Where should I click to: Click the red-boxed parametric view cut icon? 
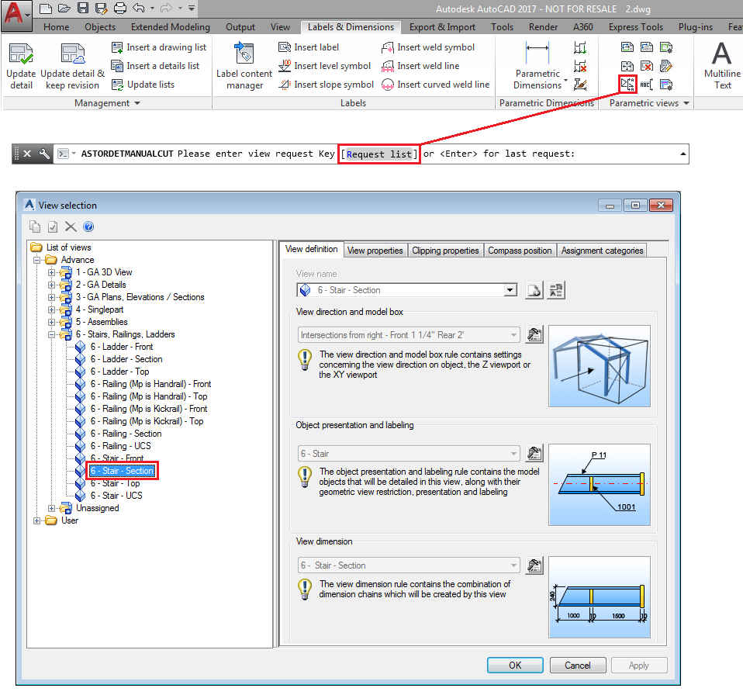click(x=627, y=85)
